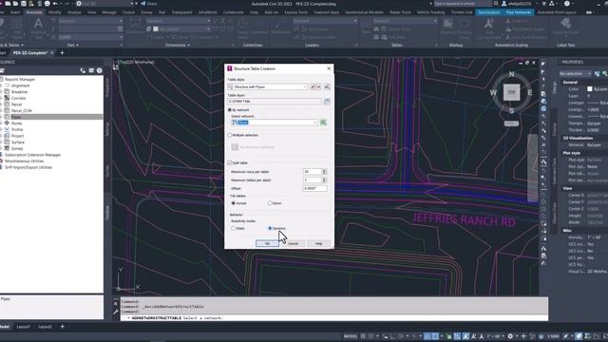
Task: Expand the Text ribbon panel
Action: [x=72, y=45]
